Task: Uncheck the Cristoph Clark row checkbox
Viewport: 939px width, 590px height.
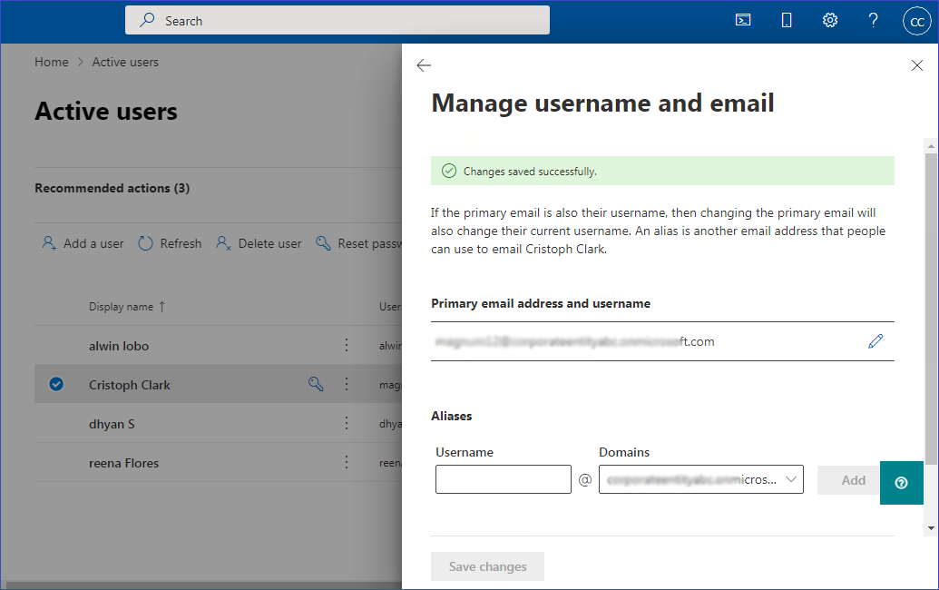Action: pos(56,384)
